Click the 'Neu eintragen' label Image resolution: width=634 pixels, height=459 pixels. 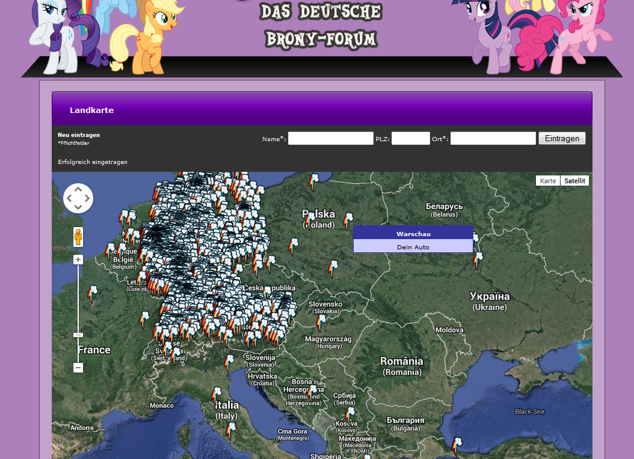pyautogui.click(x=79, y=135)
